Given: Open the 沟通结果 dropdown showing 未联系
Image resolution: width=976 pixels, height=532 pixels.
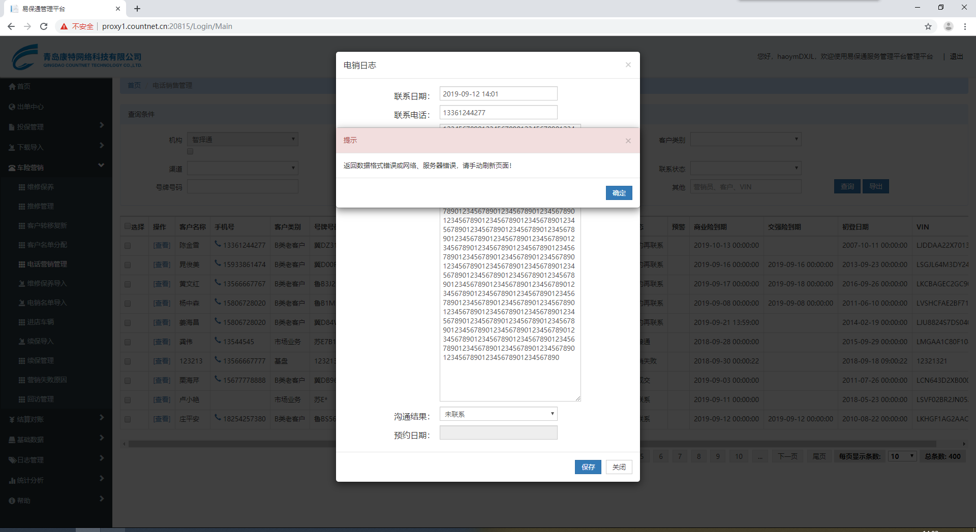Looking at the screenshot, I should click(x=498, y=414).
